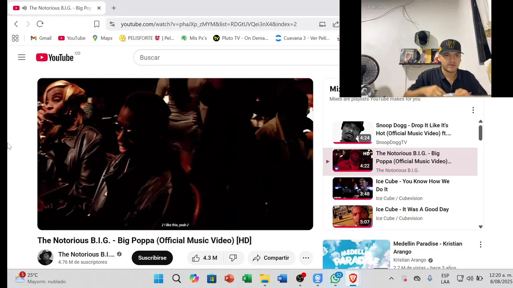Open more actions under the video
The image size is (513, 288).
pyautogui.click(x=306, y=258)
